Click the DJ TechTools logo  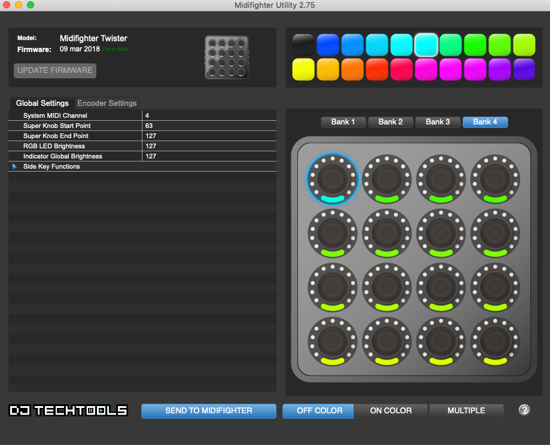[x=67, y=410]
